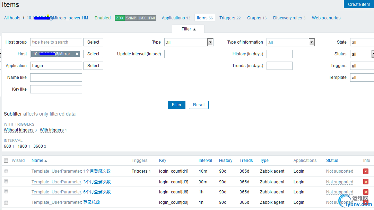This screenshot has height=210, width=374.
Task: Go to All hosts breadcrumb
Action: coord(12,18)
